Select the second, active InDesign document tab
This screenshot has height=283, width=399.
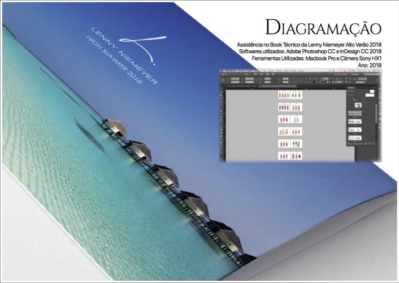277,86
